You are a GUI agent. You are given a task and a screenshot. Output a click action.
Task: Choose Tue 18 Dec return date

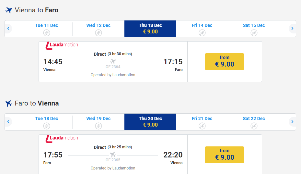click(47, 122)
